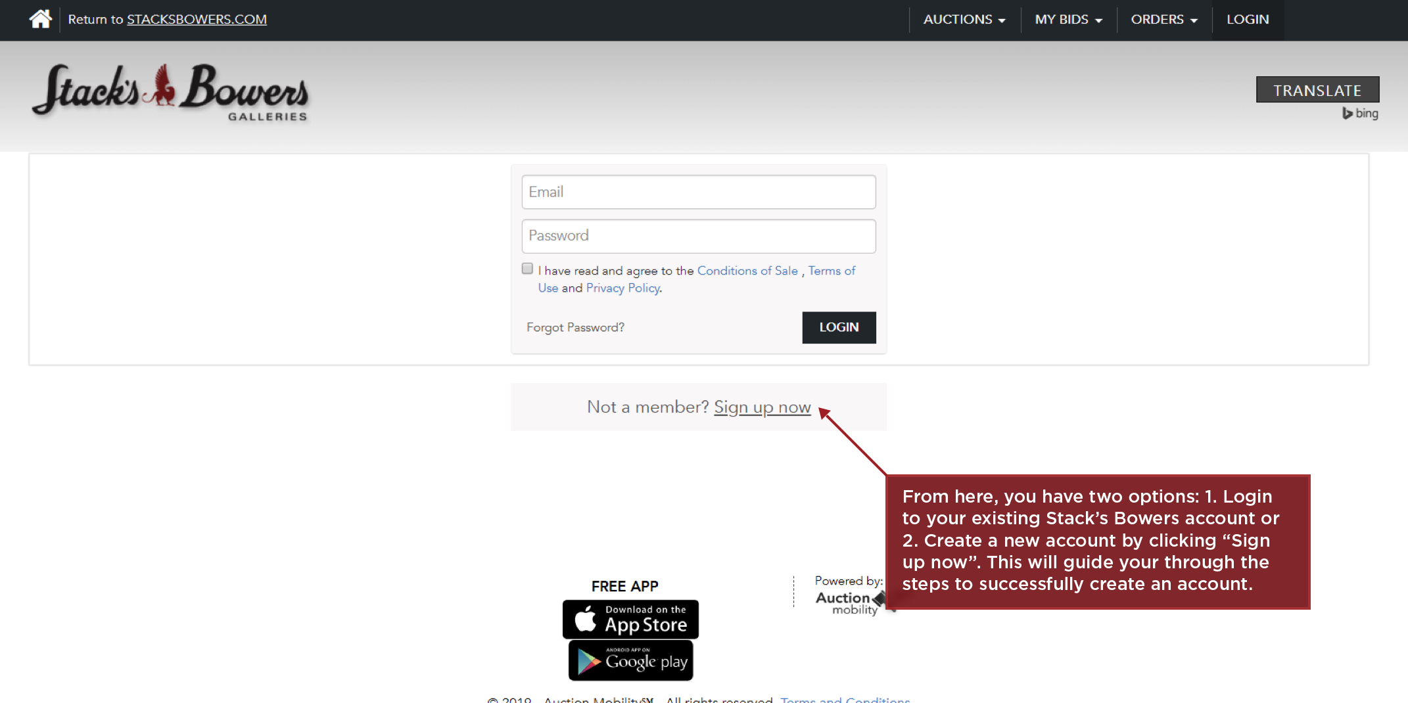This screenshot has width=1408, height=703.
Task: Focus the Email input field
Action: (698, 192)
